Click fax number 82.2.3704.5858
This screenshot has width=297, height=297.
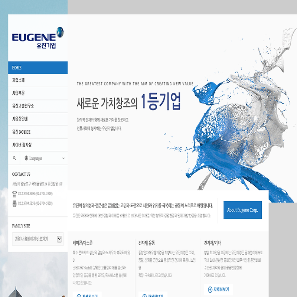[x=35, y=203]
